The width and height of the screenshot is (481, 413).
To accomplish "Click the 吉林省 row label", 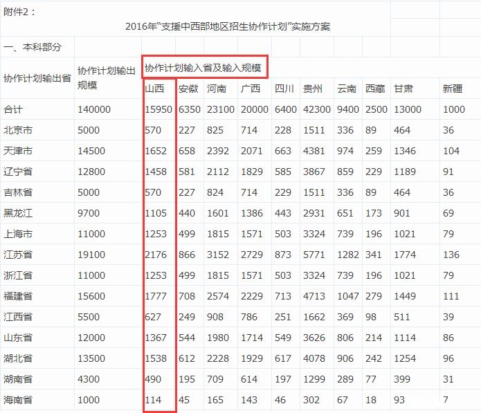I will click(18, 192).
